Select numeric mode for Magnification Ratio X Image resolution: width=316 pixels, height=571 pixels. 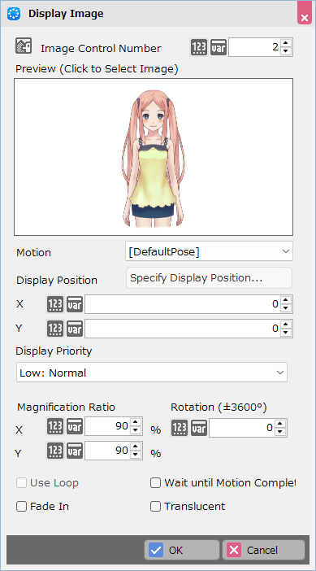point(55,426)
